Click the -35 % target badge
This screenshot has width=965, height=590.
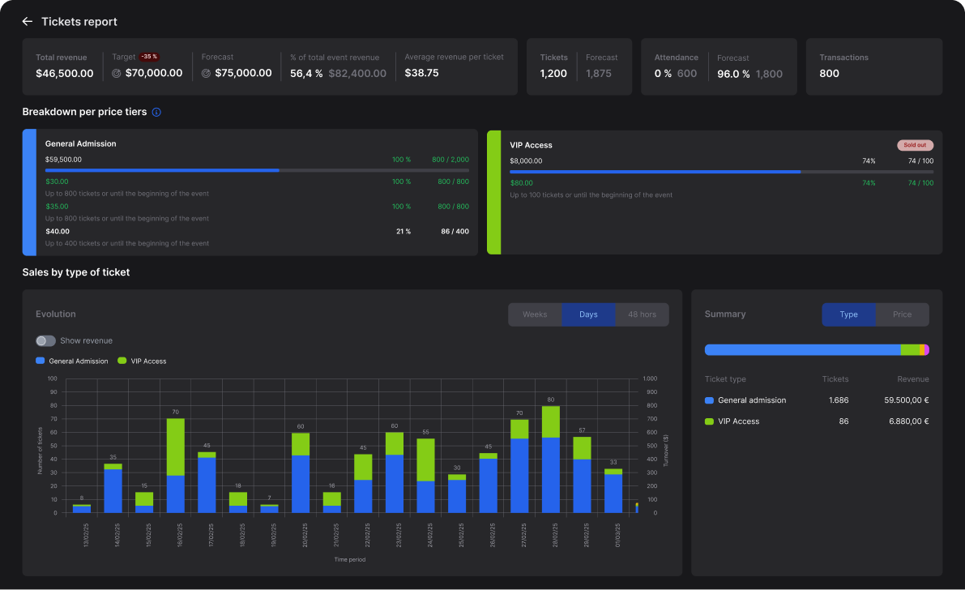149,57
